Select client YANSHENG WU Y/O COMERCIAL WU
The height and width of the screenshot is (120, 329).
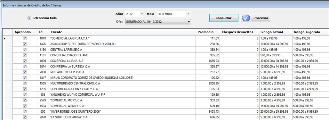pyautogui.click(x=122, y=95)
